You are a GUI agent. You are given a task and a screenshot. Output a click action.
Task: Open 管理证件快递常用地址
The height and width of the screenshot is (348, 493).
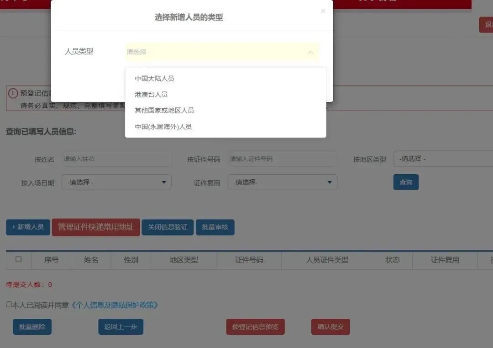point(96,227)
